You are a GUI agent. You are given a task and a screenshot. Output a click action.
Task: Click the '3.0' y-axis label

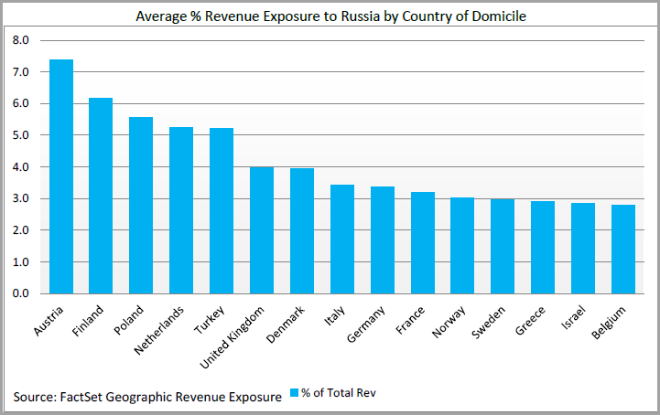point(21,198)
